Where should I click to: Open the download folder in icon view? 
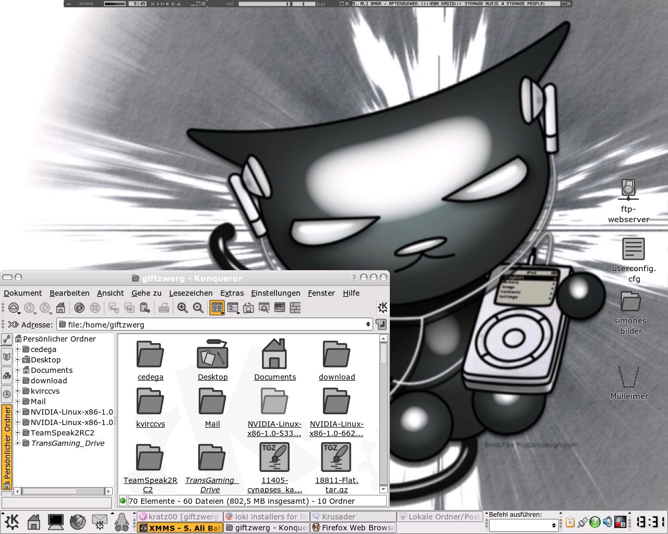(x=337, y=360)
